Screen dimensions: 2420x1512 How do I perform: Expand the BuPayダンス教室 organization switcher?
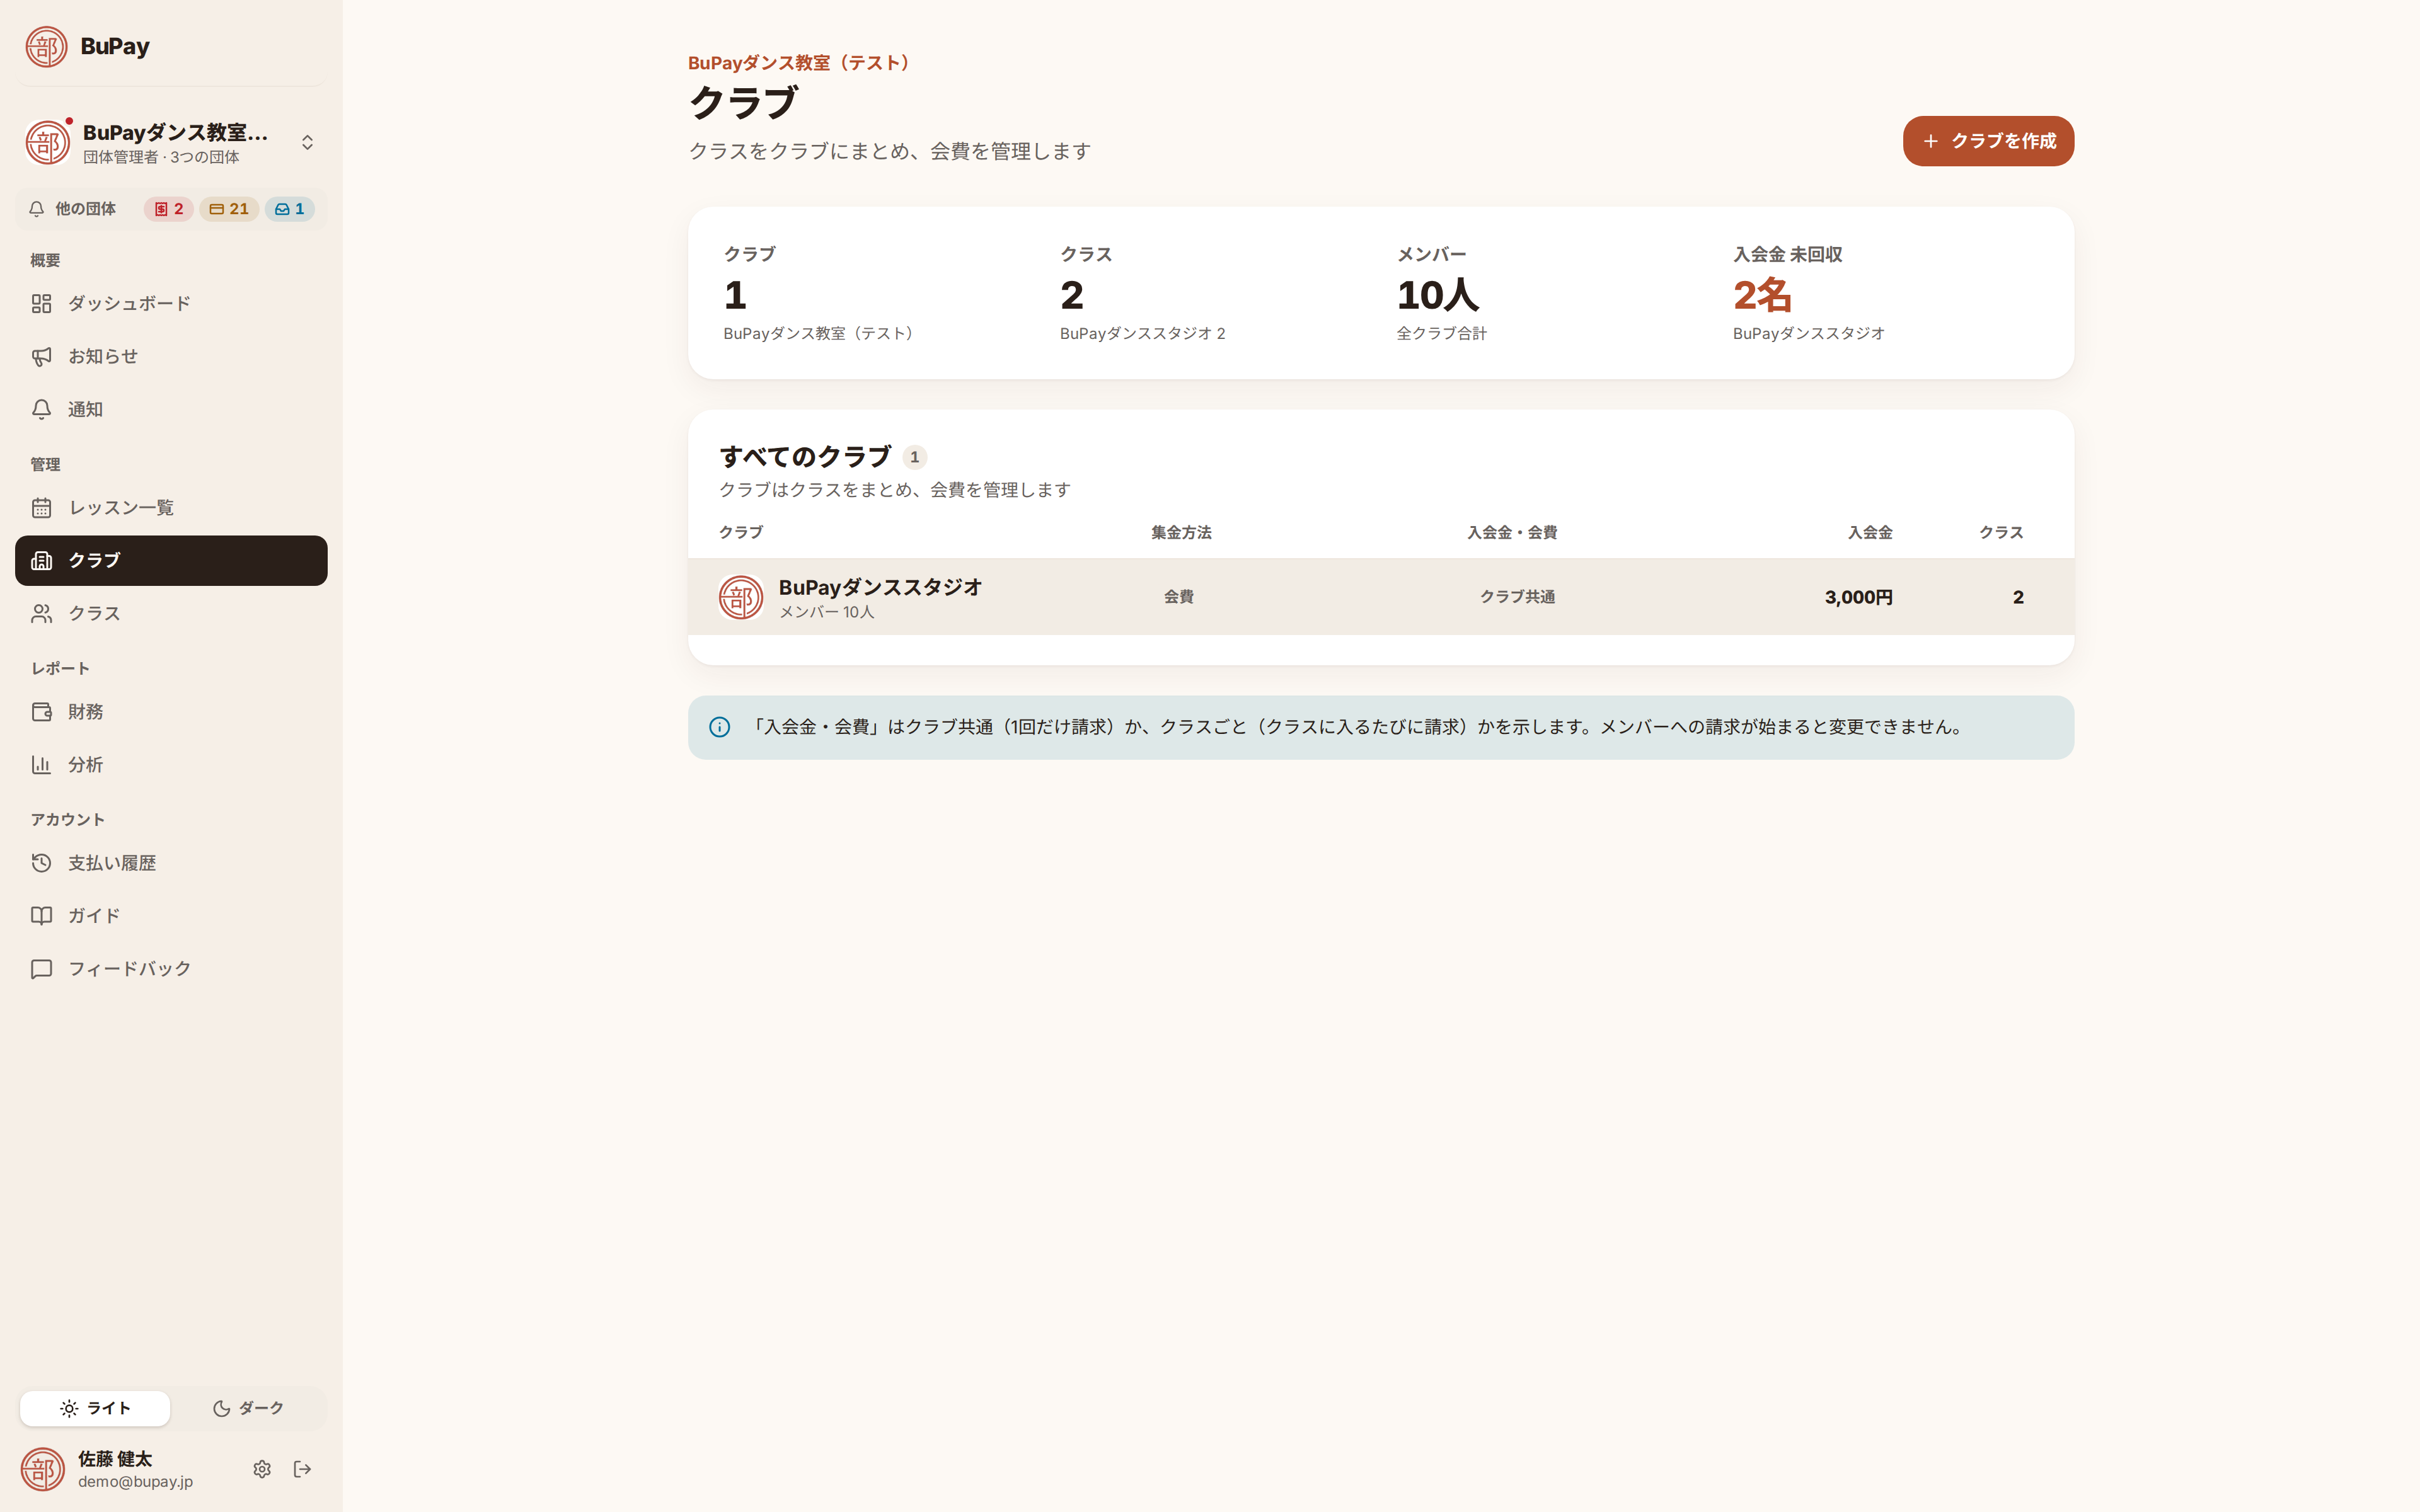tap(171, 143)
